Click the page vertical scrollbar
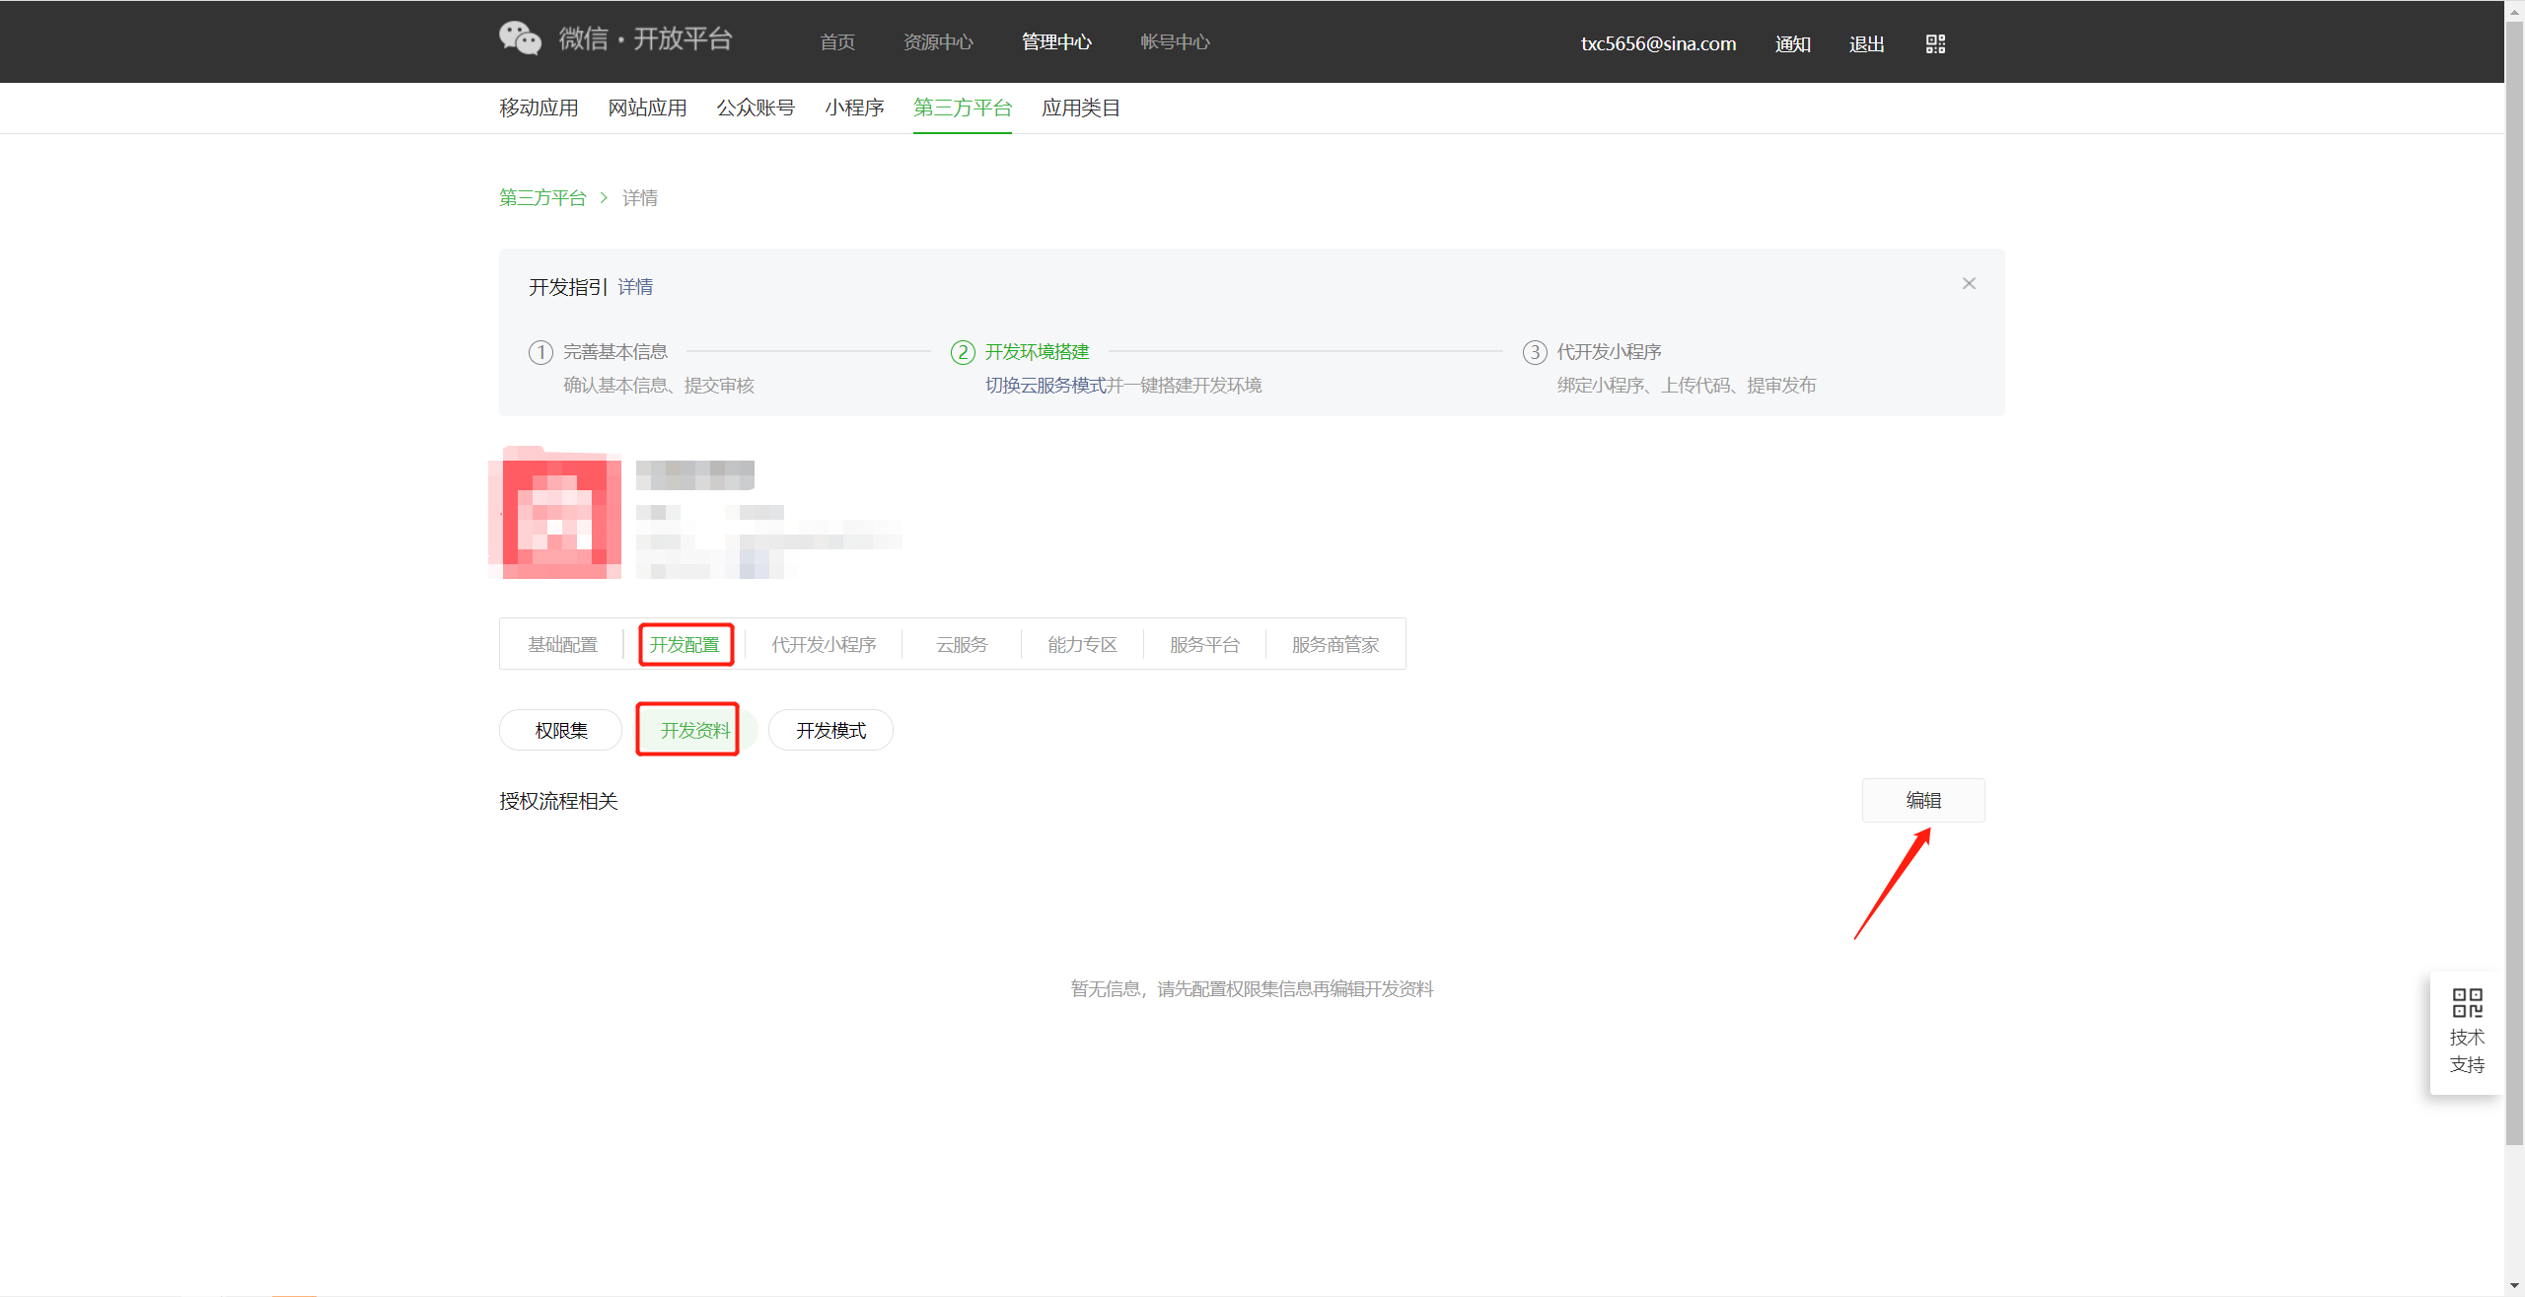 [2514, 592]
